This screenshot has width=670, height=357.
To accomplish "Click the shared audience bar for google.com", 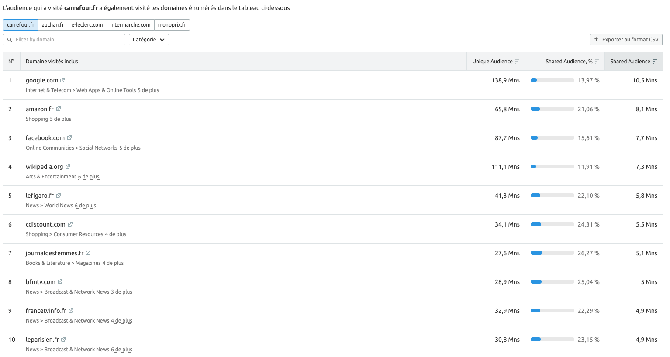I will 552,80.
